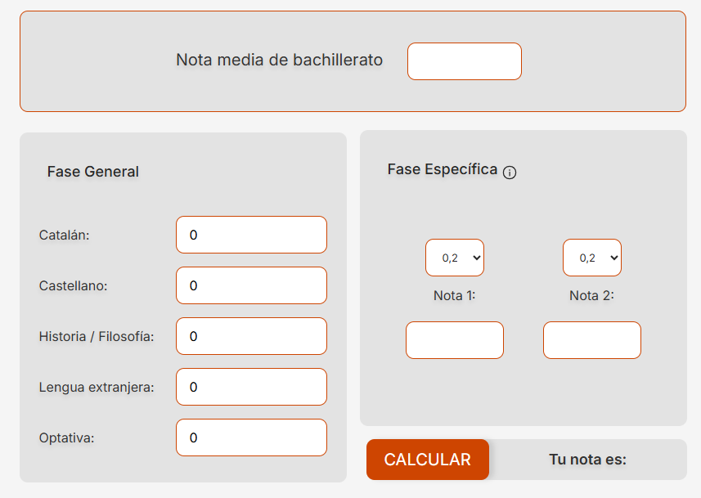Click the Historia / Filosofía input box

pos(251,336)
